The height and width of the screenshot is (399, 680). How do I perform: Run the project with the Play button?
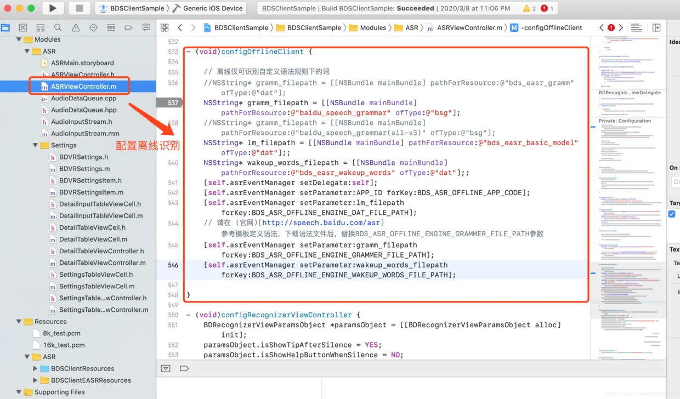(x=53, y=8)
